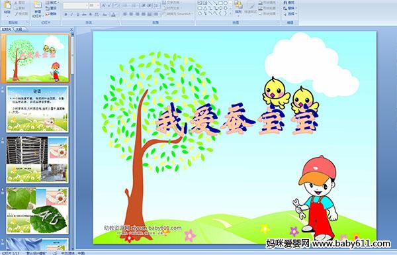Select the second slide thumbnail titled 谜语
Screen dimensions: 397x255
(37, 109)
